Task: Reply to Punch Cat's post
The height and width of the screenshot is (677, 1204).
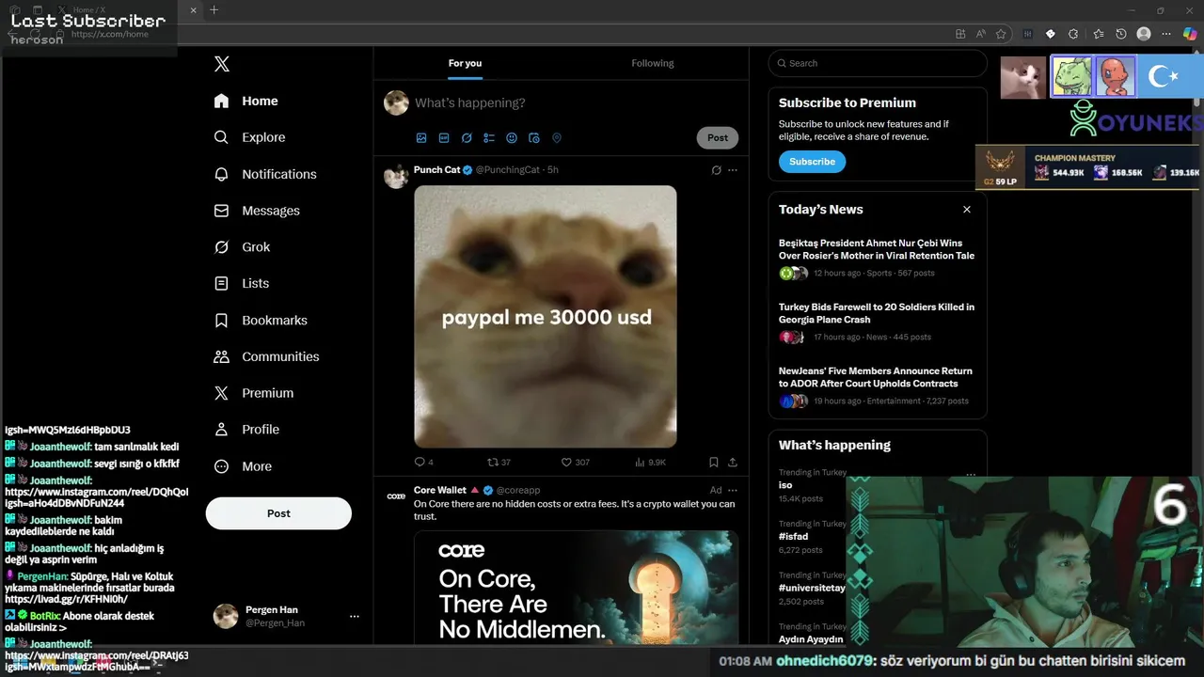Action: pos(423,462)
